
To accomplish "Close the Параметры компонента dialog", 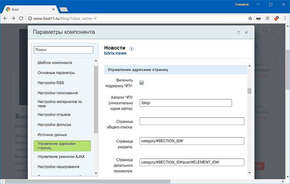I will coord(246,32).
